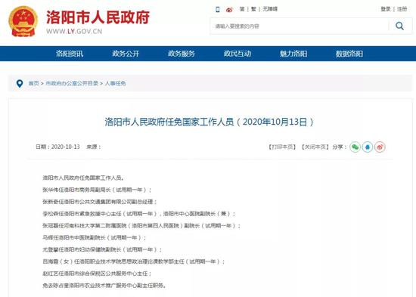Click the national emblem logo
This screenshot has width=416, height=297.
click(x=23, y=21)
